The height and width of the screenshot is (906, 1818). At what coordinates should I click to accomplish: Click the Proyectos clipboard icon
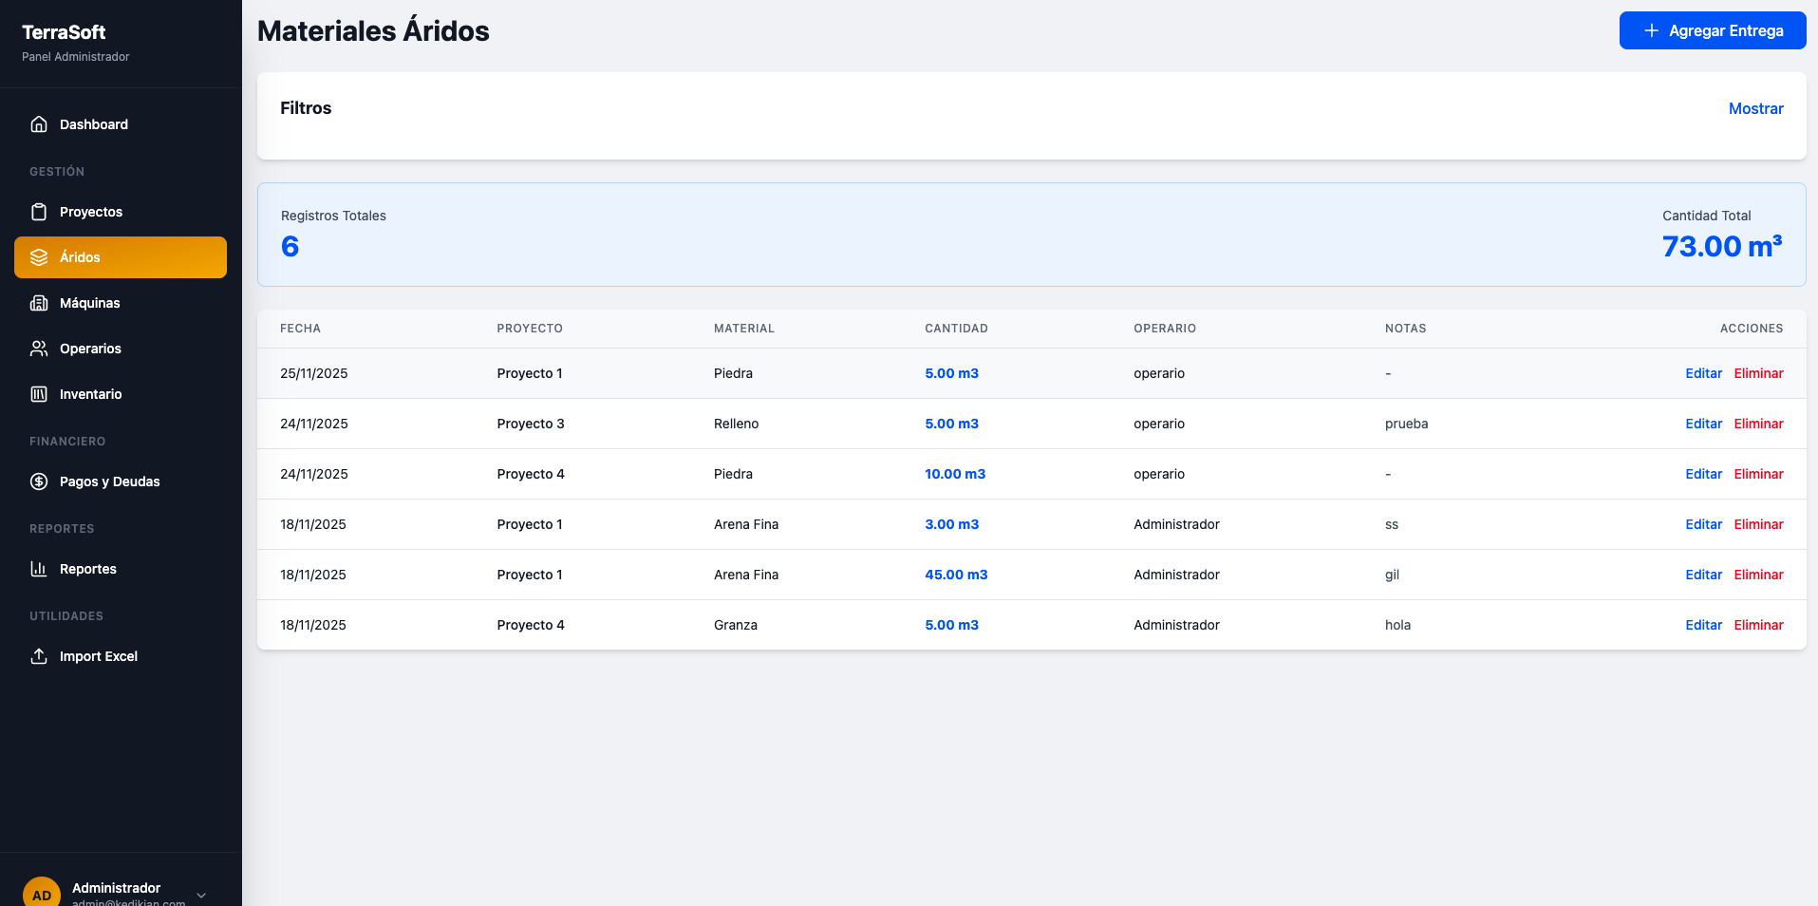(x=39, y=212)
